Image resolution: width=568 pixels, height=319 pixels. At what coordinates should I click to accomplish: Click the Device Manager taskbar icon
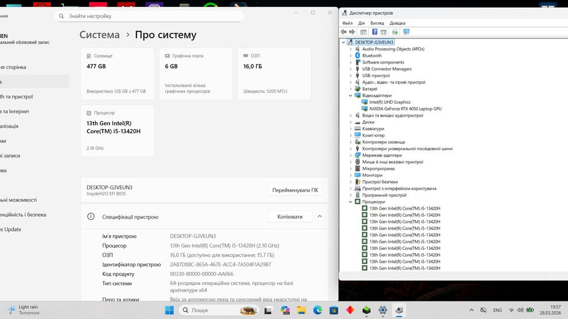[399, 310]
